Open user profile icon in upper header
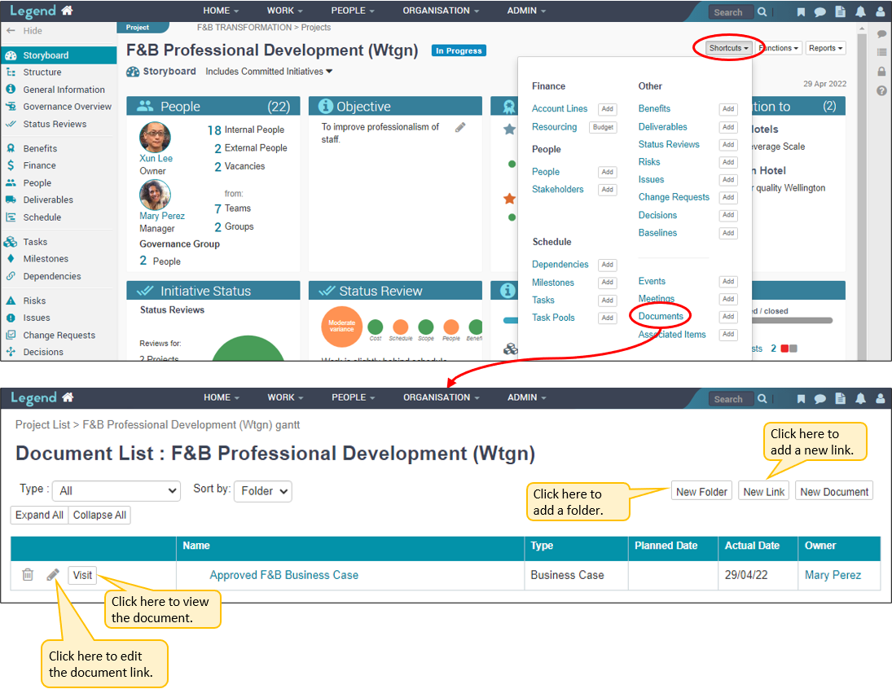This screenshot has height=689, width=892. (880, 12)
